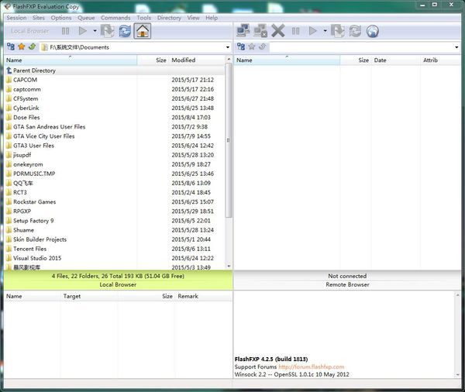This screenshot has height=392, width=465.
Task: Click the remote folder tree view icon
Action: [240, 47]
